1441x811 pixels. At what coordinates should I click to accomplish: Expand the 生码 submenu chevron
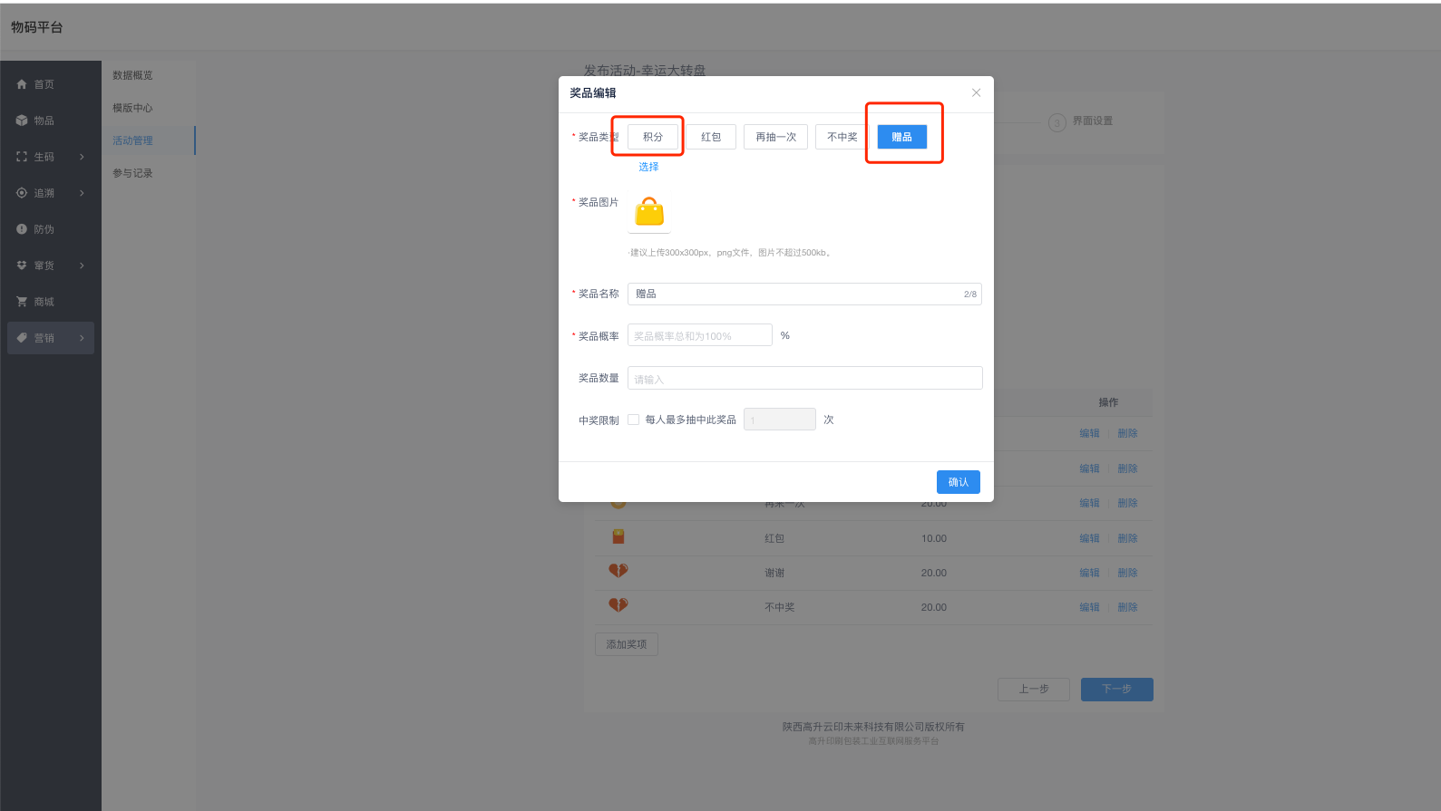tap(82, 157)
